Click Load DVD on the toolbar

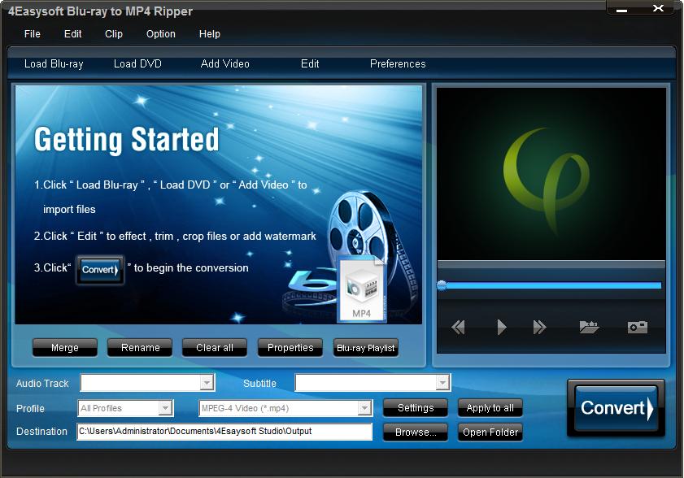tap(138, 63)
